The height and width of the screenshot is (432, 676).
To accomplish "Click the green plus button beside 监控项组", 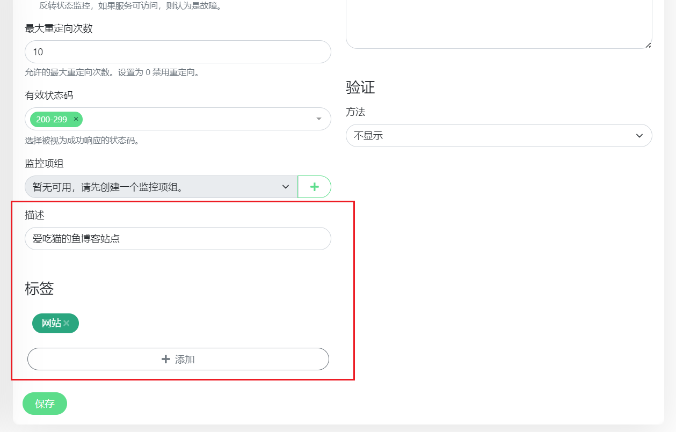I will coord(314,187).
